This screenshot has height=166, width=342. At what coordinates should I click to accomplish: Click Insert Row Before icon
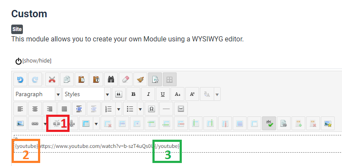click(152, 123)
